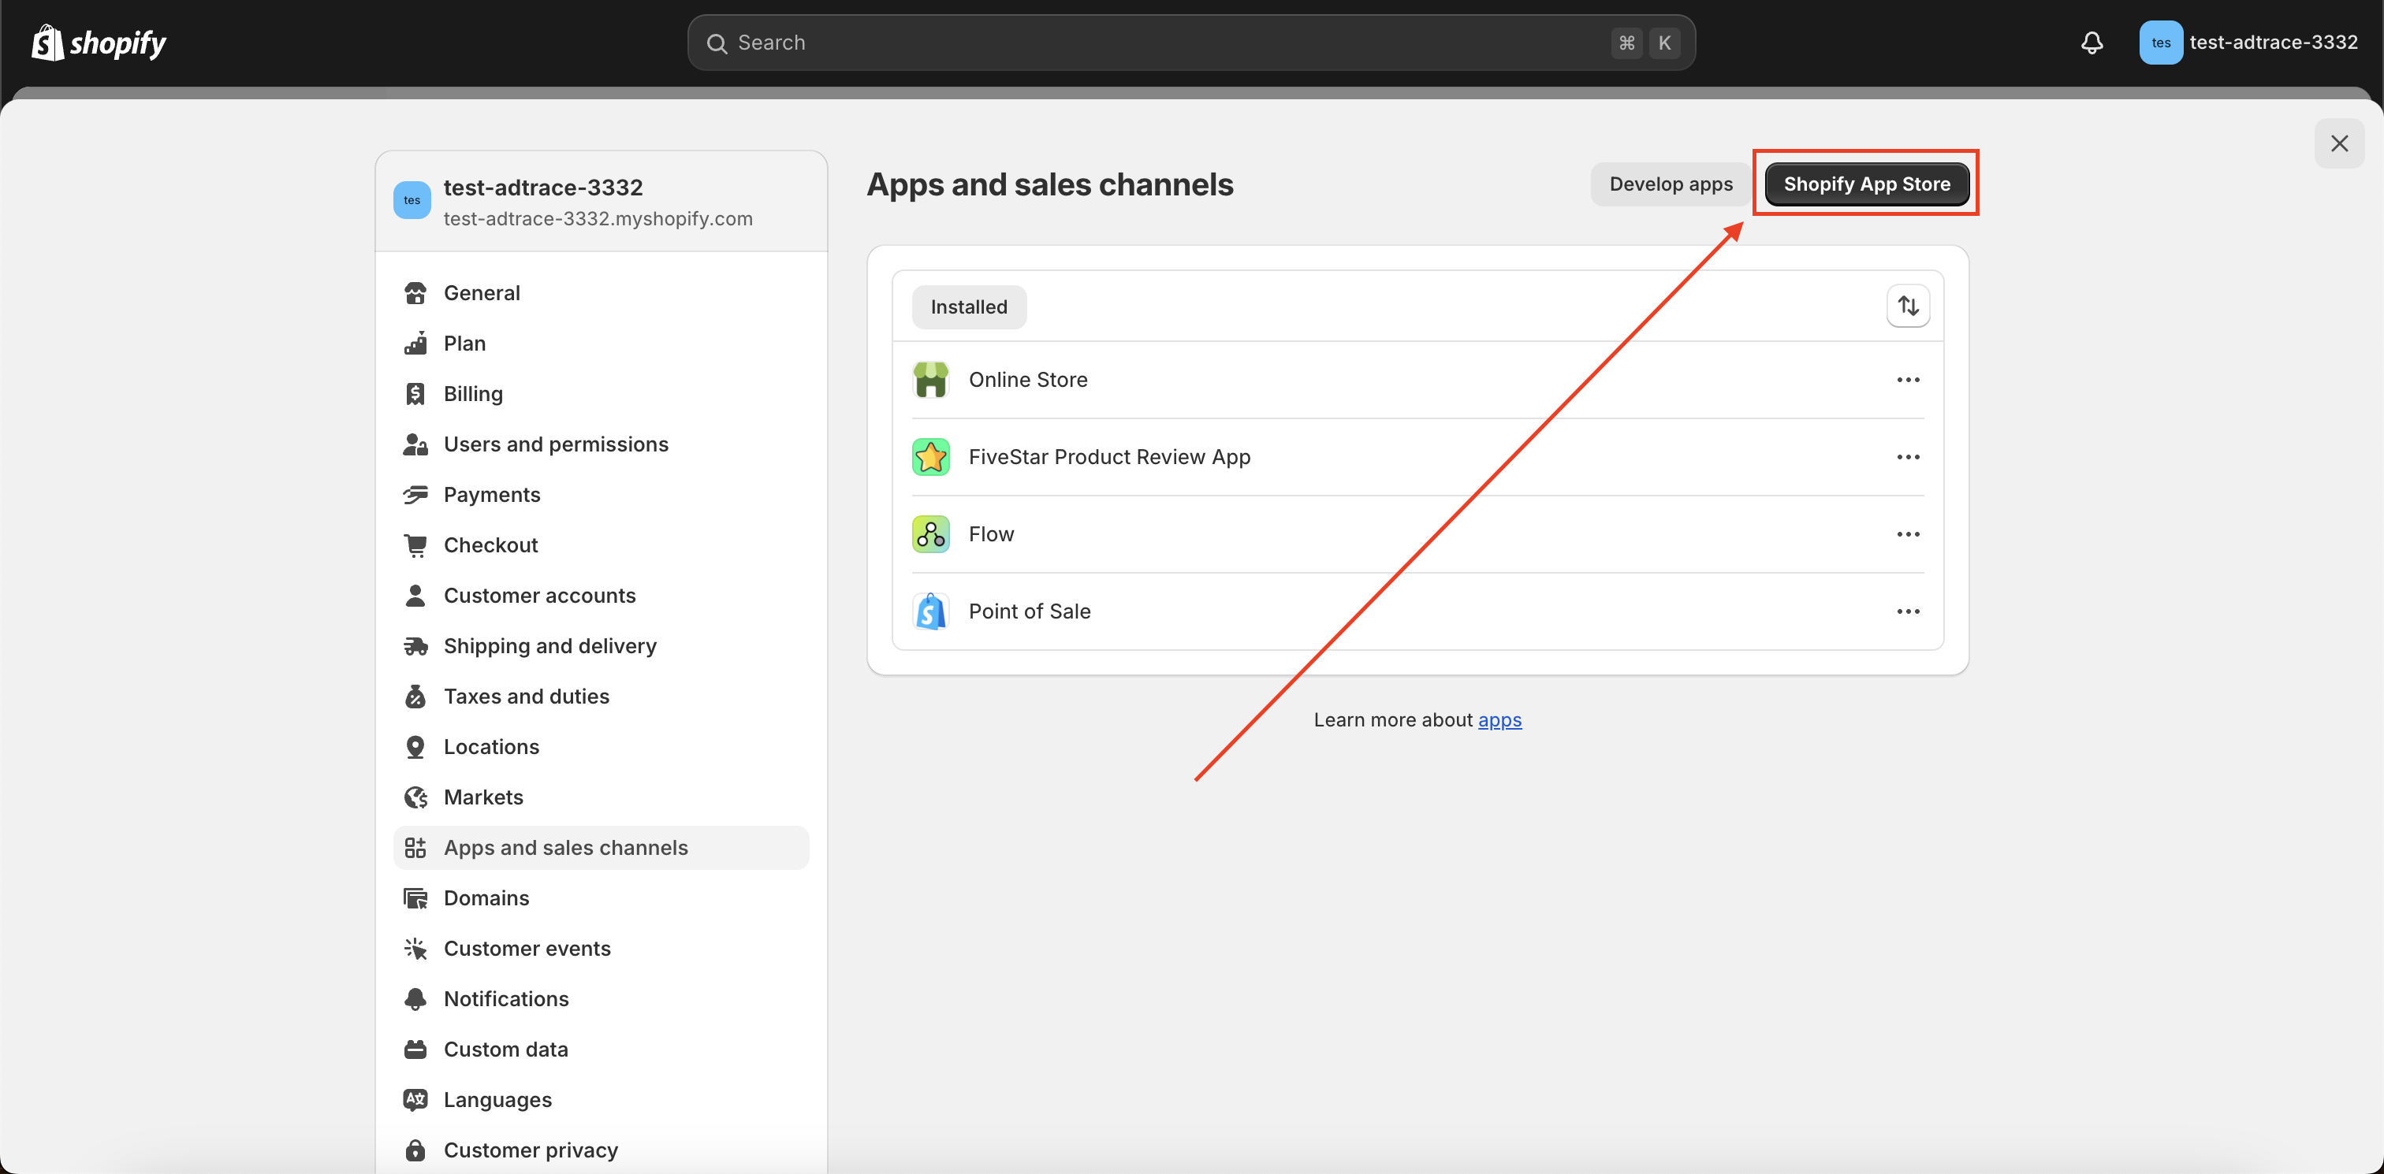This screenshot has height=1174, width=2384.
Task: Click the Develop apps button
Action: [x=1671, y=184]
